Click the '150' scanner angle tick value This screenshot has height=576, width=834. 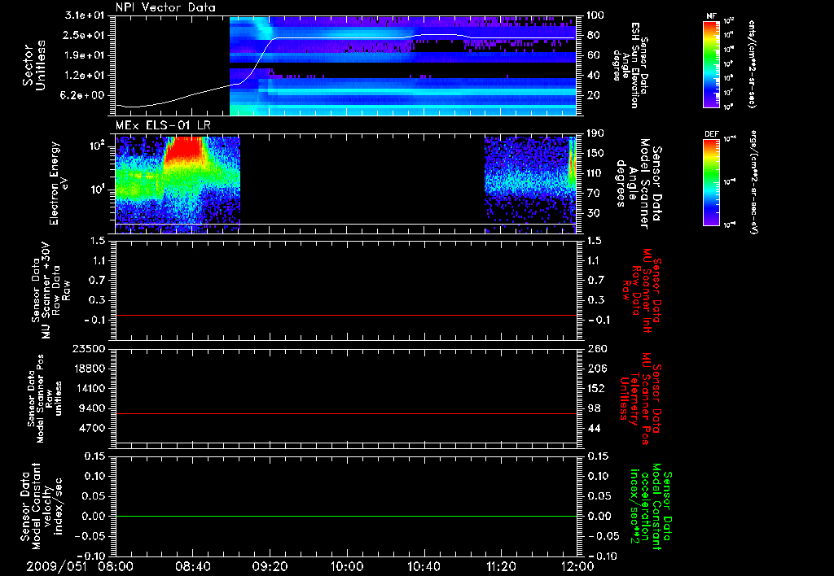(595, 153)
